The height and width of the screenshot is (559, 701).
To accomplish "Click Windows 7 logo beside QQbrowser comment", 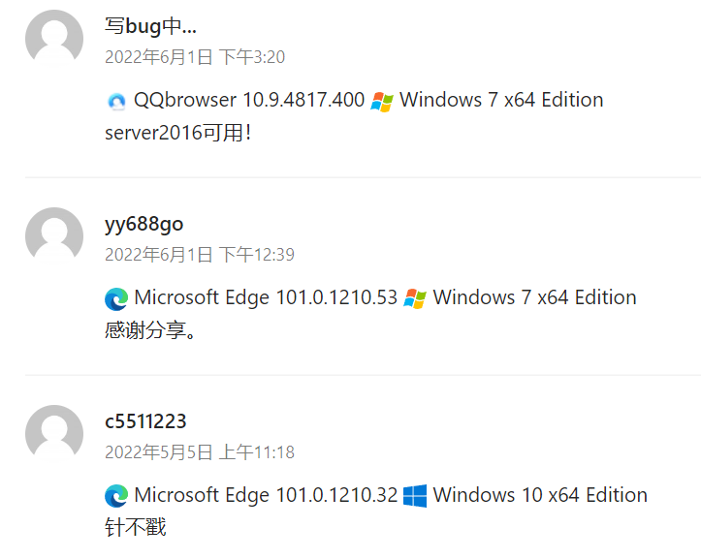I will [x=383, y=101].
